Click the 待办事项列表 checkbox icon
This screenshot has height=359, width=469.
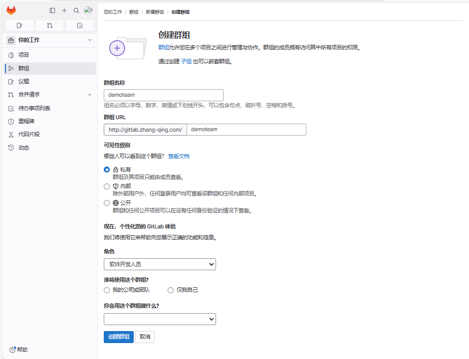click(x=11, y=109)
